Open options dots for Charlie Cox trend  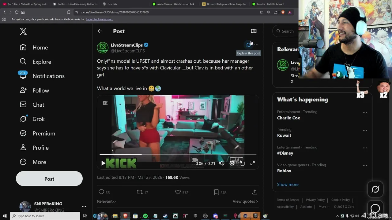coord(365,112)
